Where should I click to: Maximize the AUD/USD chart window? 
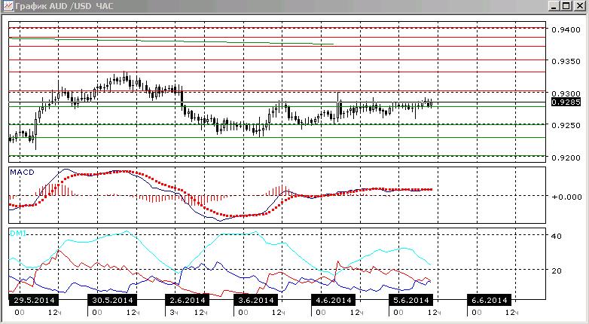[x=566, y=6]
